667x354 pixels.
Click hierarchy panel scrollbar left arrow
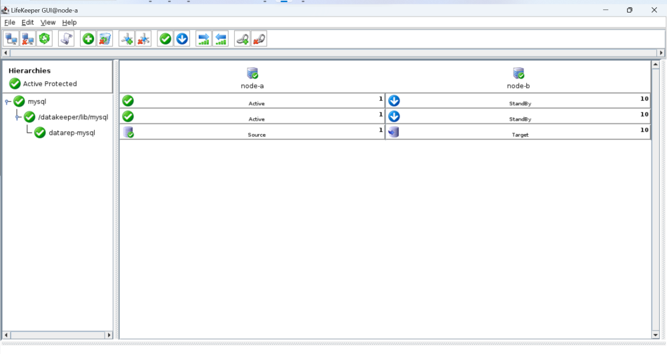coord(6,335)
